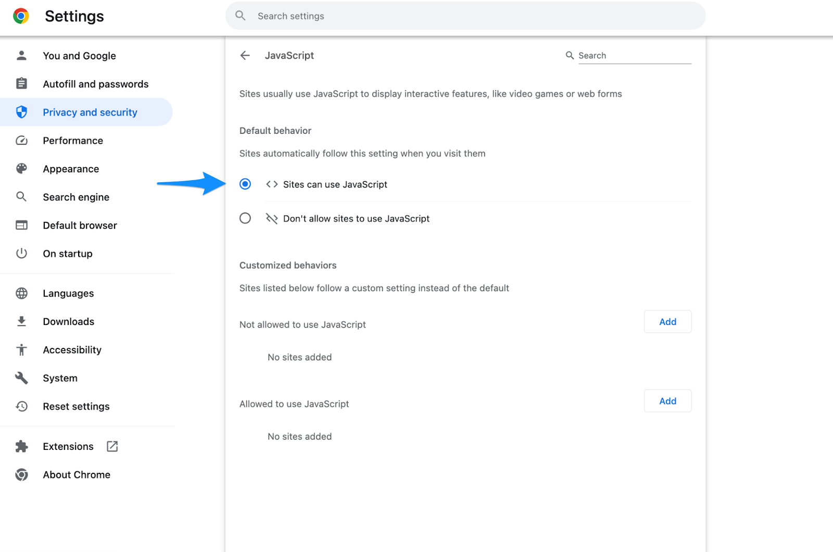Screen dimensions: 833x552
Task: Click the Reset settings history icon
Action: point(21,406)
